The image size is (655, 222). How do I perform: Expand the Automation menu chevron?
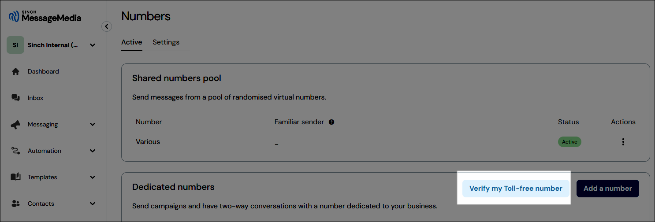coord(93,151)
